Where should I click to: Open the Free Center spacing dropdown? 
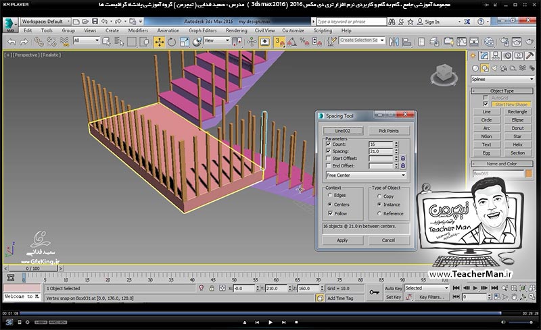pyautogui.click(x=366, y=175)
